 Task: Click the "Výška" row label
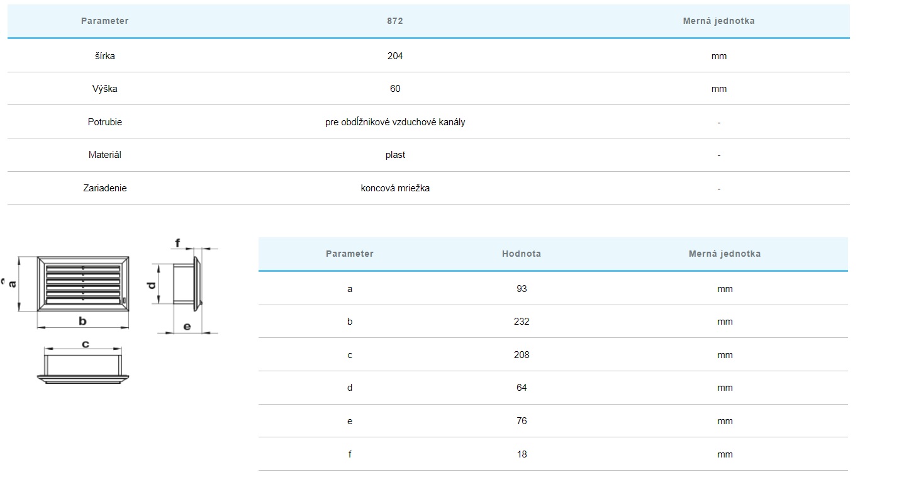[104, 89]
